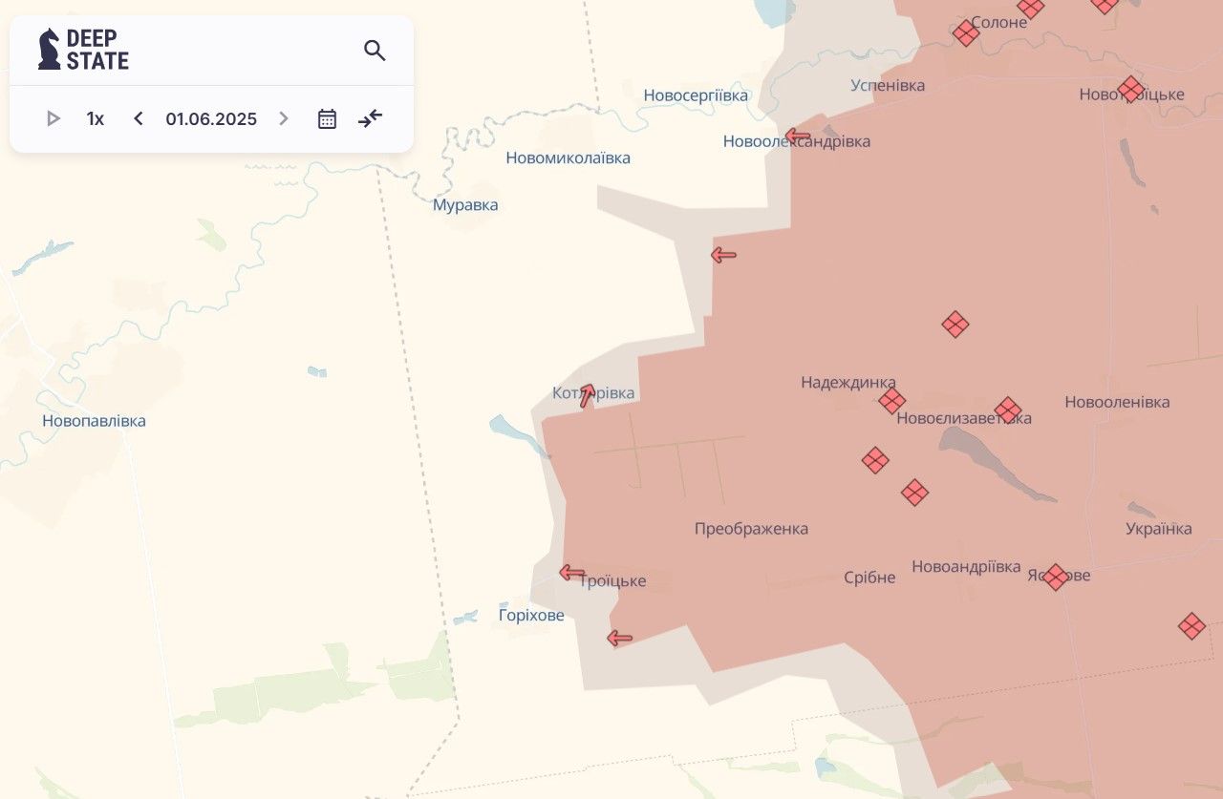Image resolution: width=1223 pixels, height=799 pixels.
Task: Click the attack arrow beside Троїцьке
Action: (x=572, y=573)
